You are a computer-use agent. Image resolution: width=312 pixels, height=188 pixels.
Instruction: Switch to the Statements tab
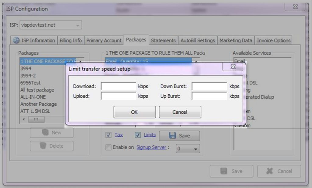(x=163, y=41)
